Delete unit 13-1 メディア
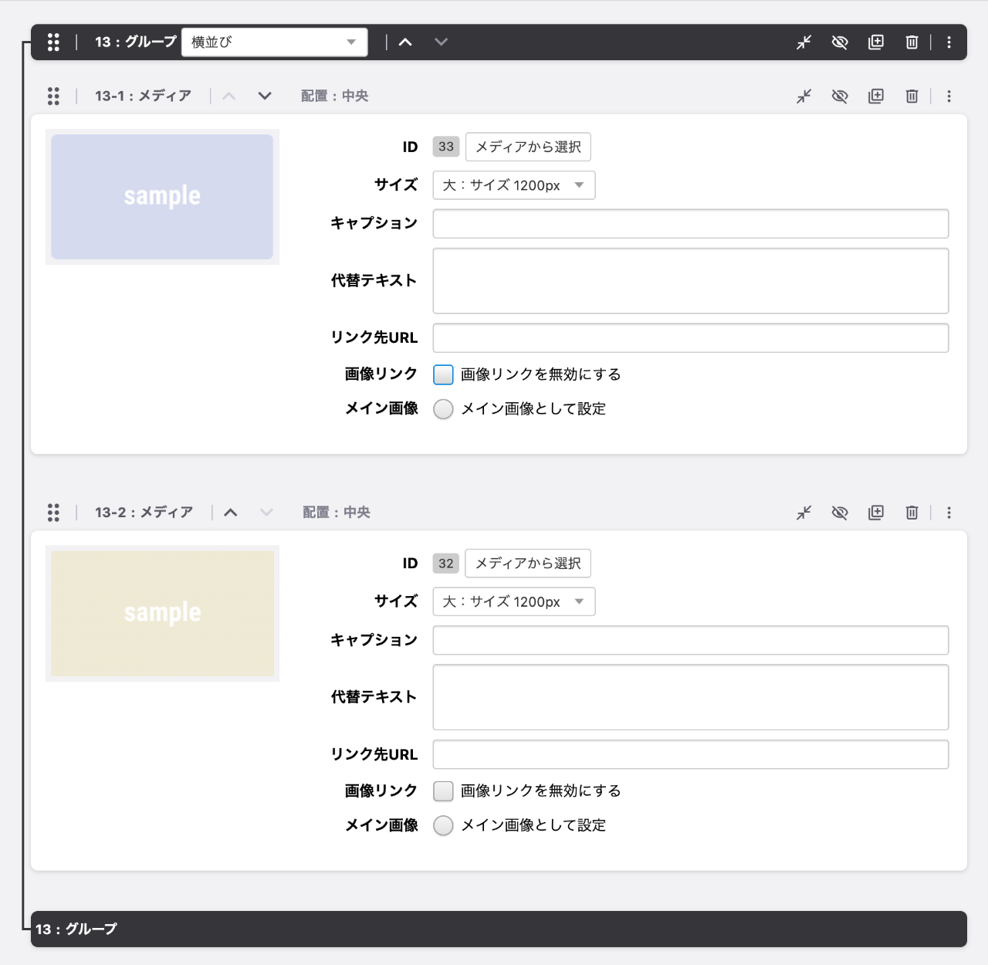The image size is (988, 965). click(912, 96)
